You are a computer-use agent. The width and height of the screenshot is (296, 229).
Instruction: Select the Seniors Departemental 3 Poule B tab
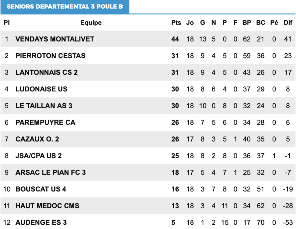[65, 7]
